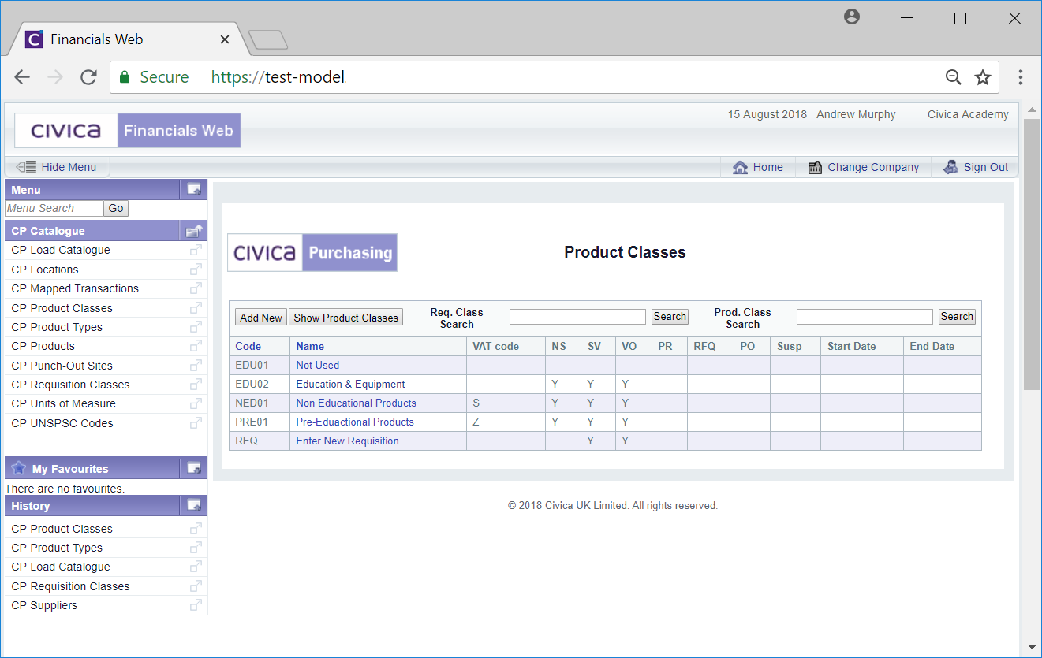Click the browser reload icon

[x=88, y=77]
